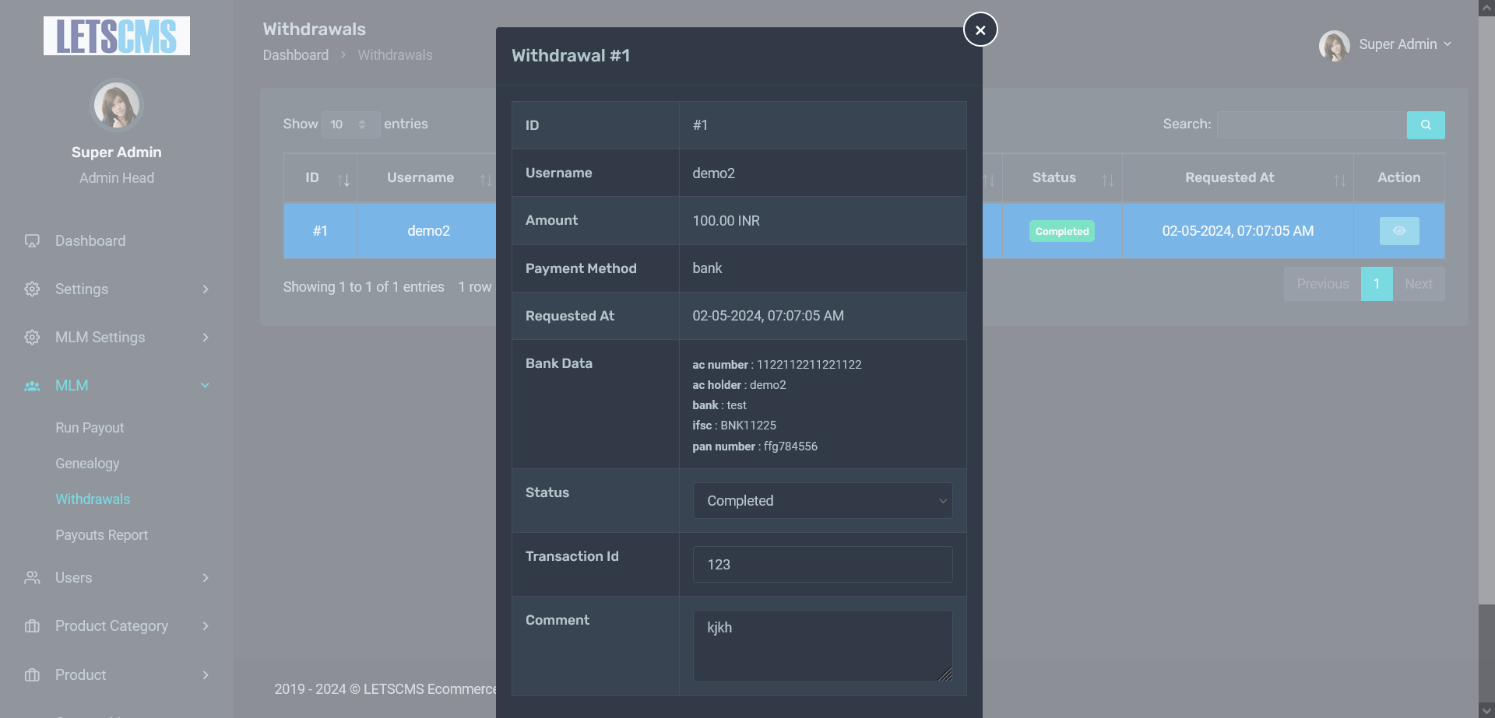Click the MLM people group icon
The width and height of the screenshot is (1495, 718).
[32, 386]
